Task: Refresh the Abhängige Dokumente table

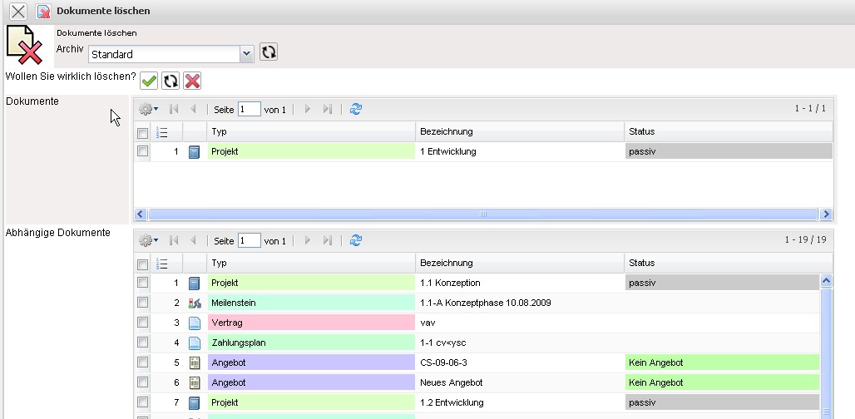Action: click(x=356, y=240)
